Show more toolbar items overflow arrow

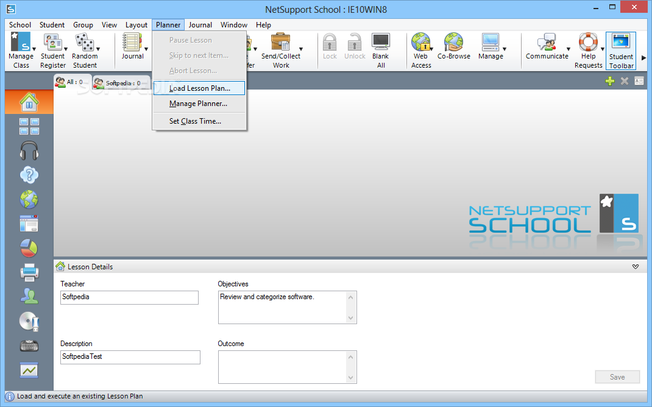[x=643, y=58]
